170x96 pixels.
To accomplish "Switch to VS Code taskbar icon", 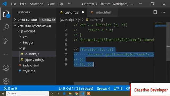I will click(82, 94).
